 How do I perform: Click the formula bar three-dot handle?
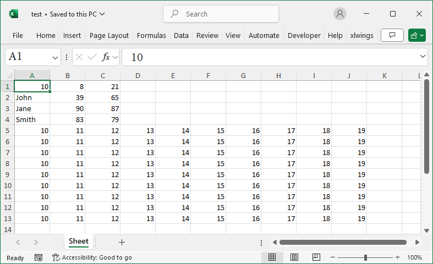(67, 57)
